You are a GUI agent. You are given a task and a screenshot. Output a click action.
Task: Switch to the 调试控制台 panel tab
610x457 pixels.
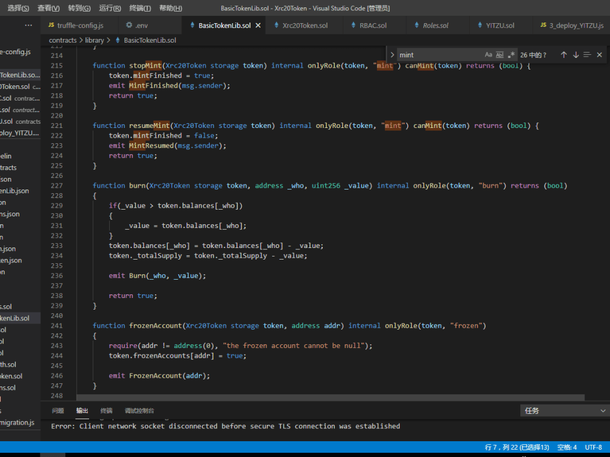click(139, 411)
